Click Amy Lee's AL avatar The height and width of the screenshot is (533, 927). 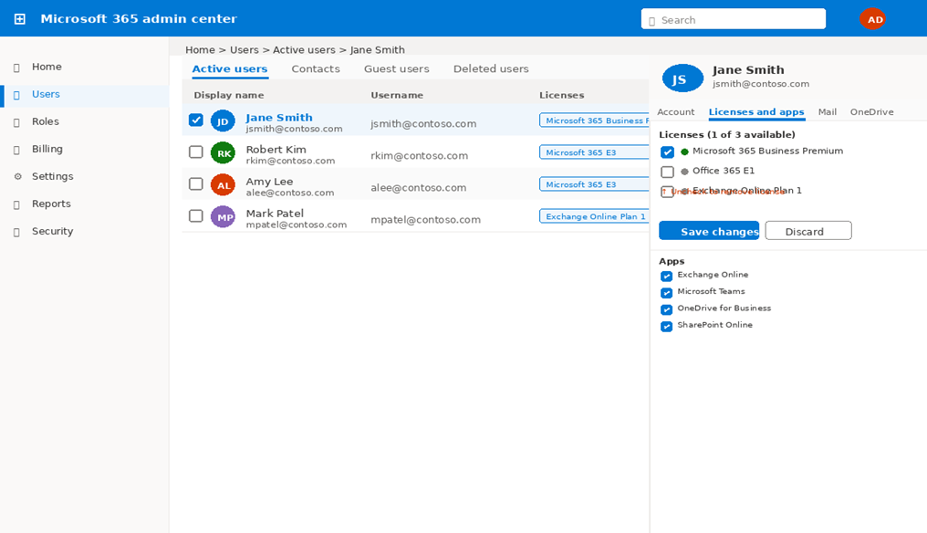click(x=223, y=185)
